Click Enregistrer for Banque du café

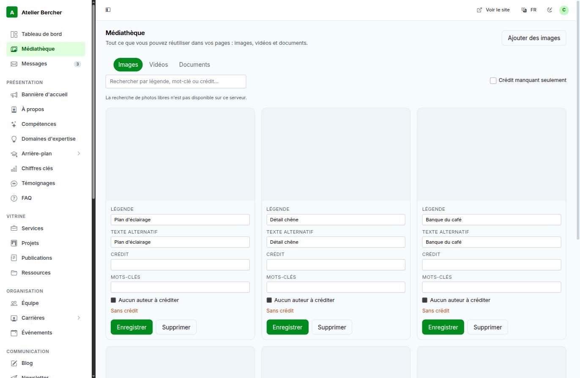[443, 327]
